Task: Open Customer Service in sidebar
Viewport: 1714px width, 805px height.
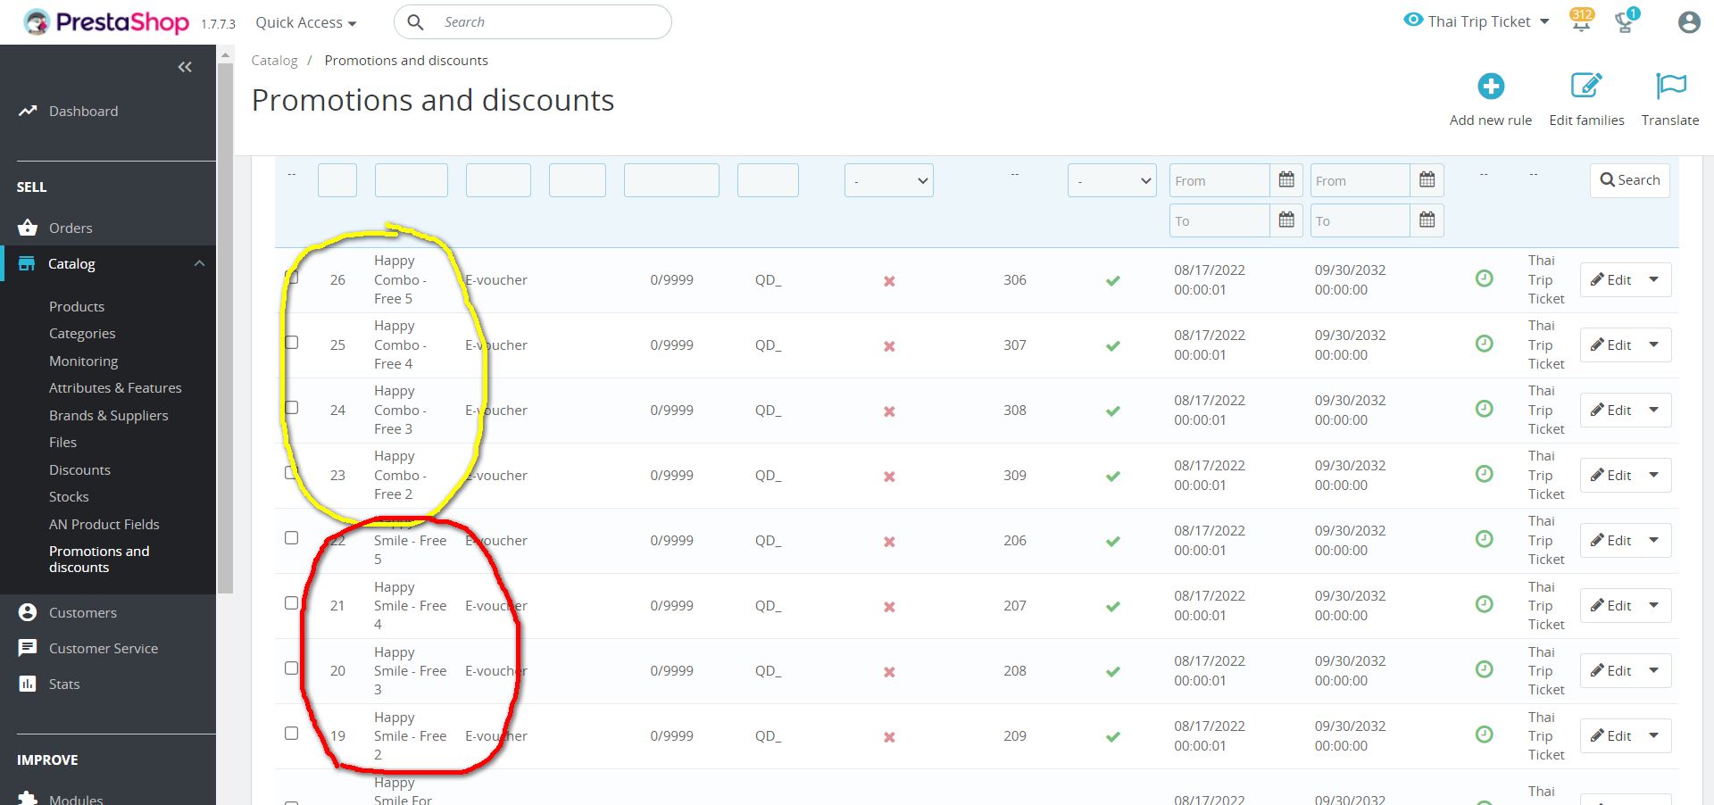Action: point(104,648)
